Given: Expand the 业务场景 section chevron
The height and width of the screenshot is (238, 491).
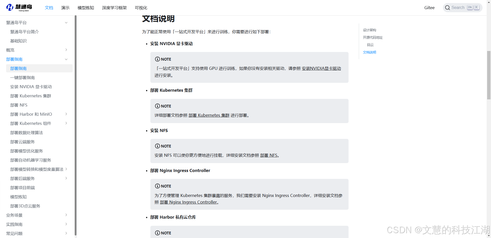Looking at the screenshot, I should click(x=66, y=215).
